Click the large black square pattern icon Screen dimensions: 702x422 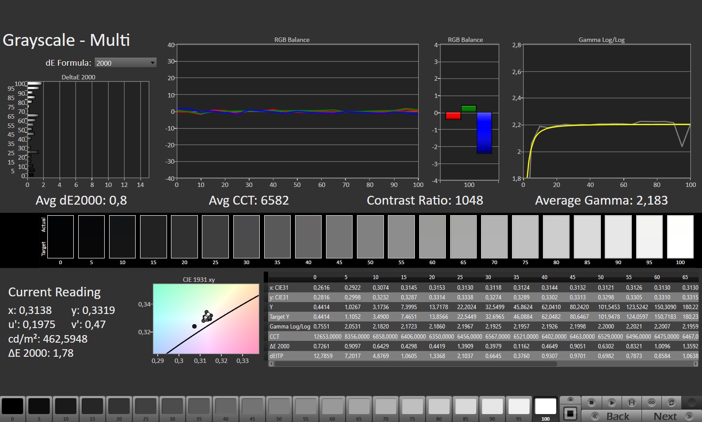click(570, 414)
